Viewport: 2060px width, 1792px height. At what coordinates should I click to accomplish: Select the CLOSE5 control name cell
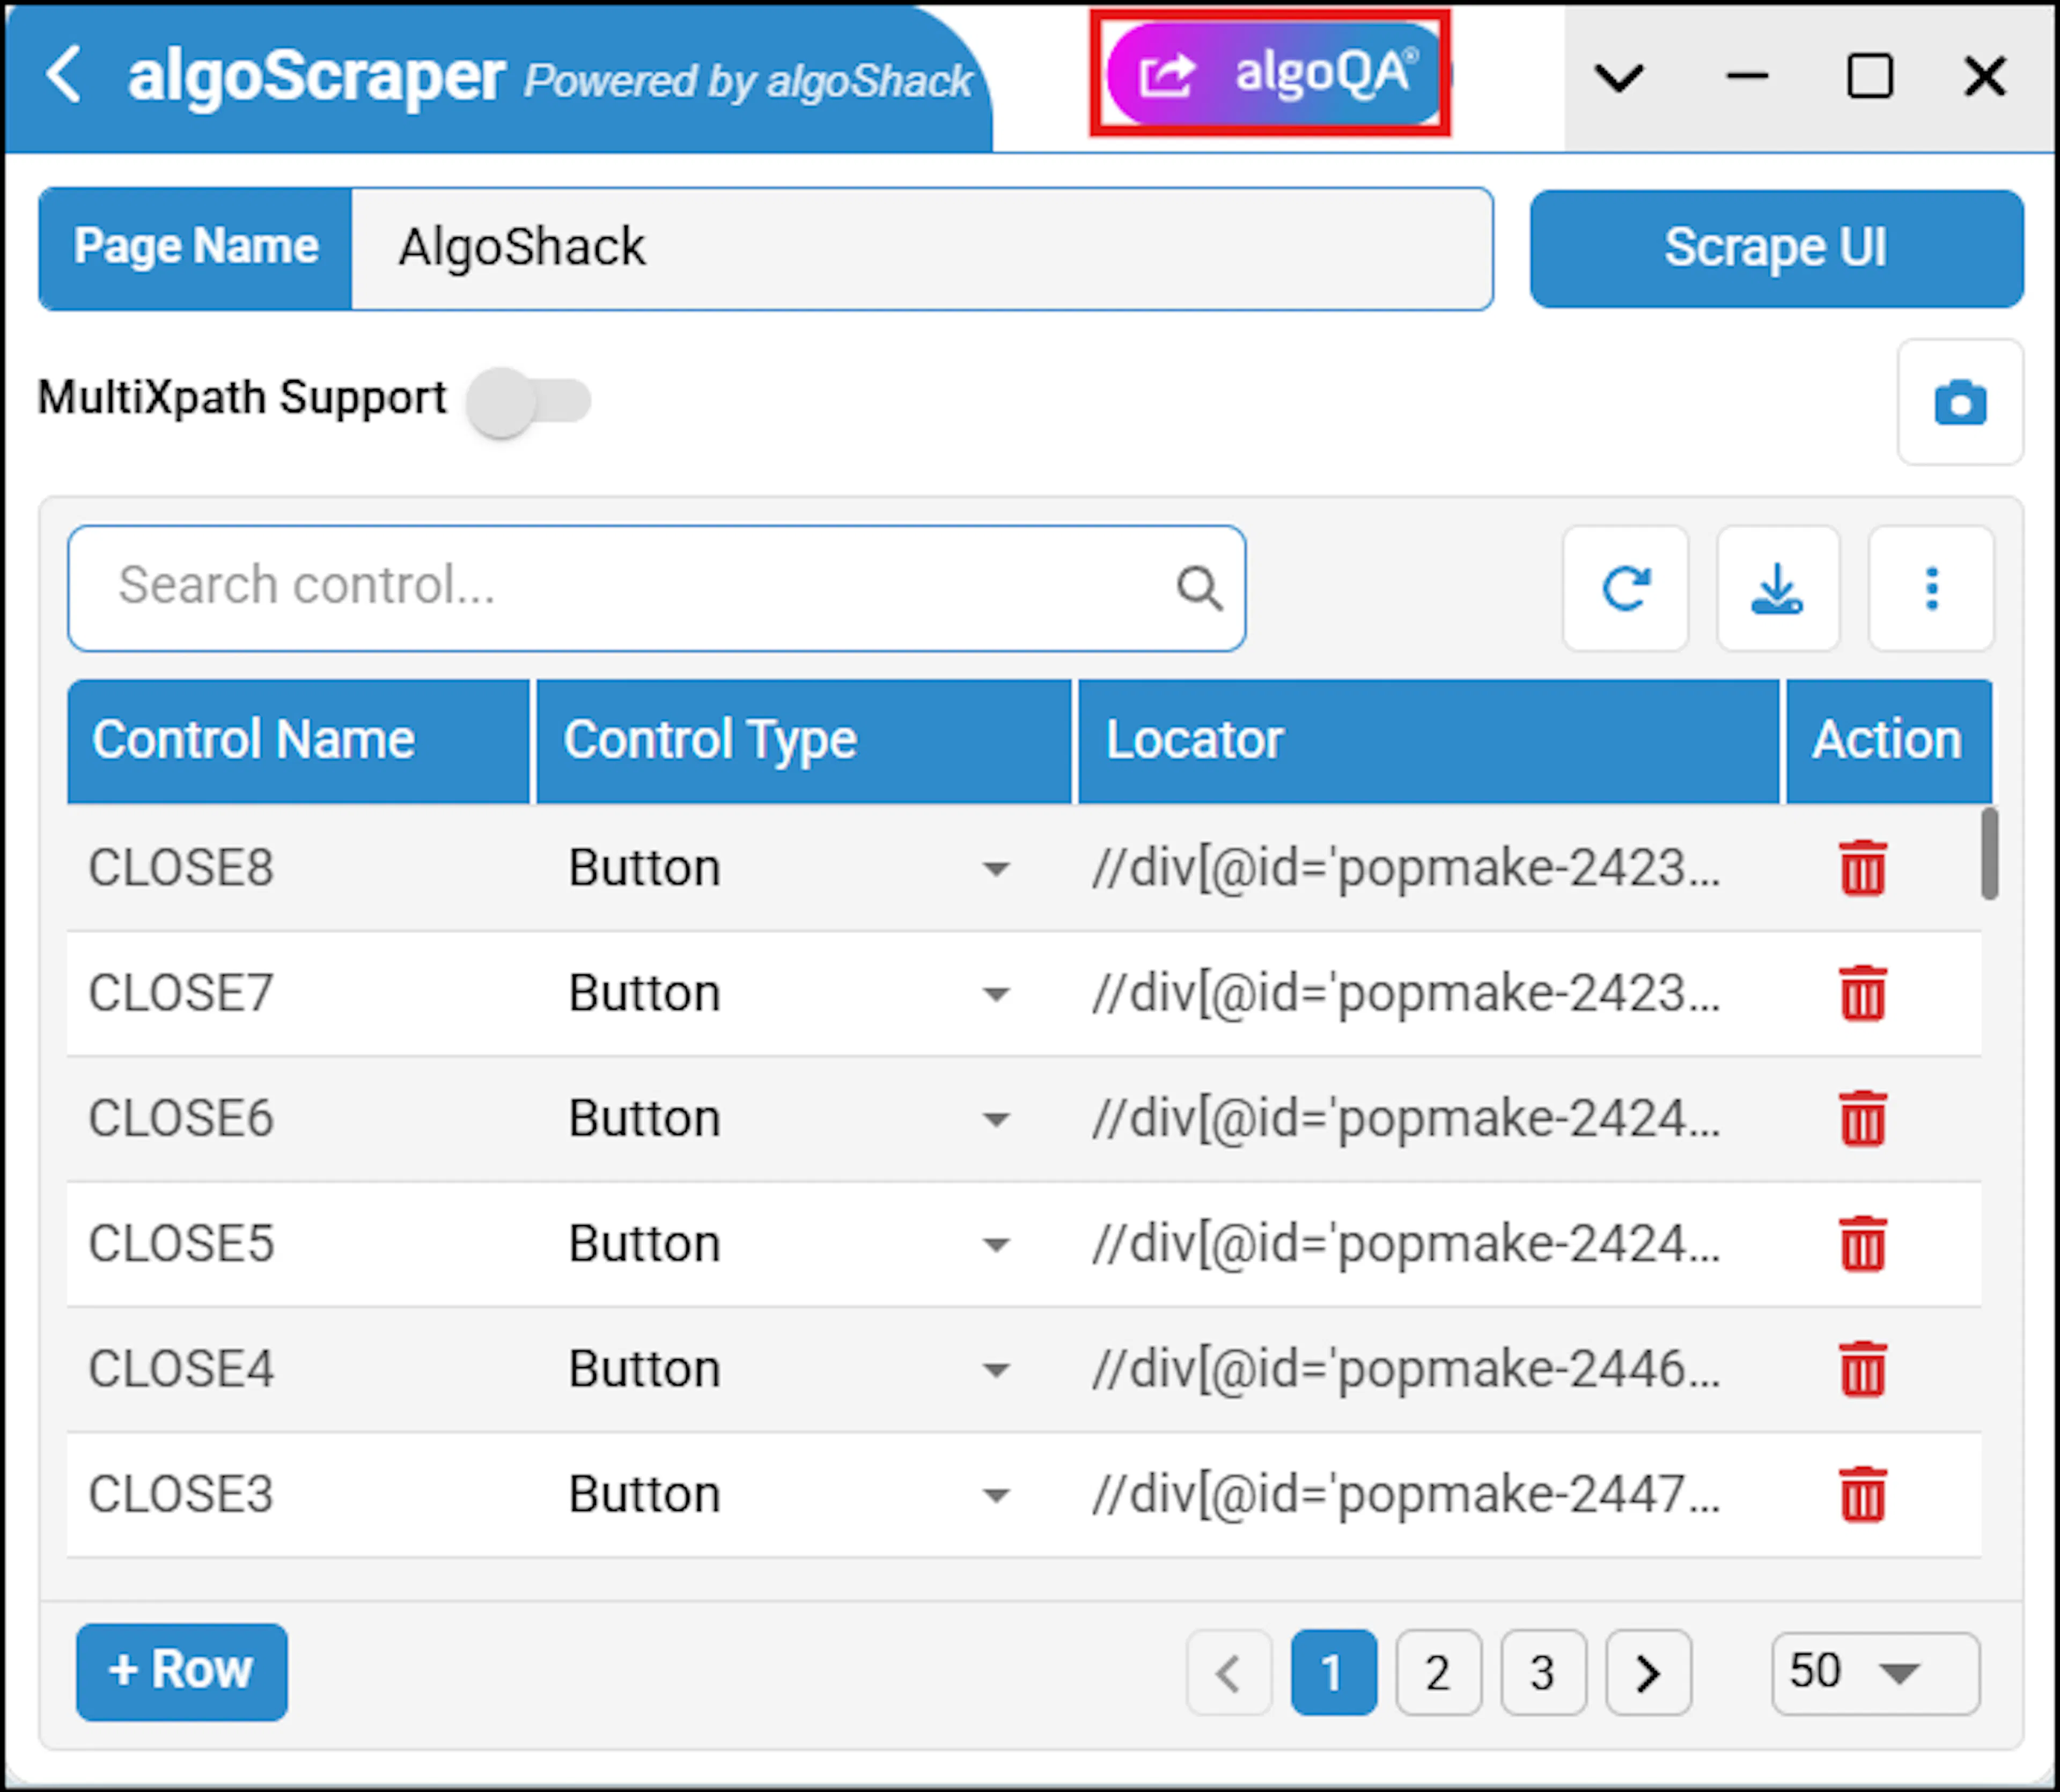(181, 1244)
